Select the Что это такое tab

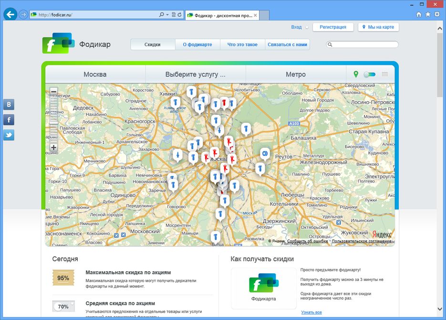click(x=242, y=45)
